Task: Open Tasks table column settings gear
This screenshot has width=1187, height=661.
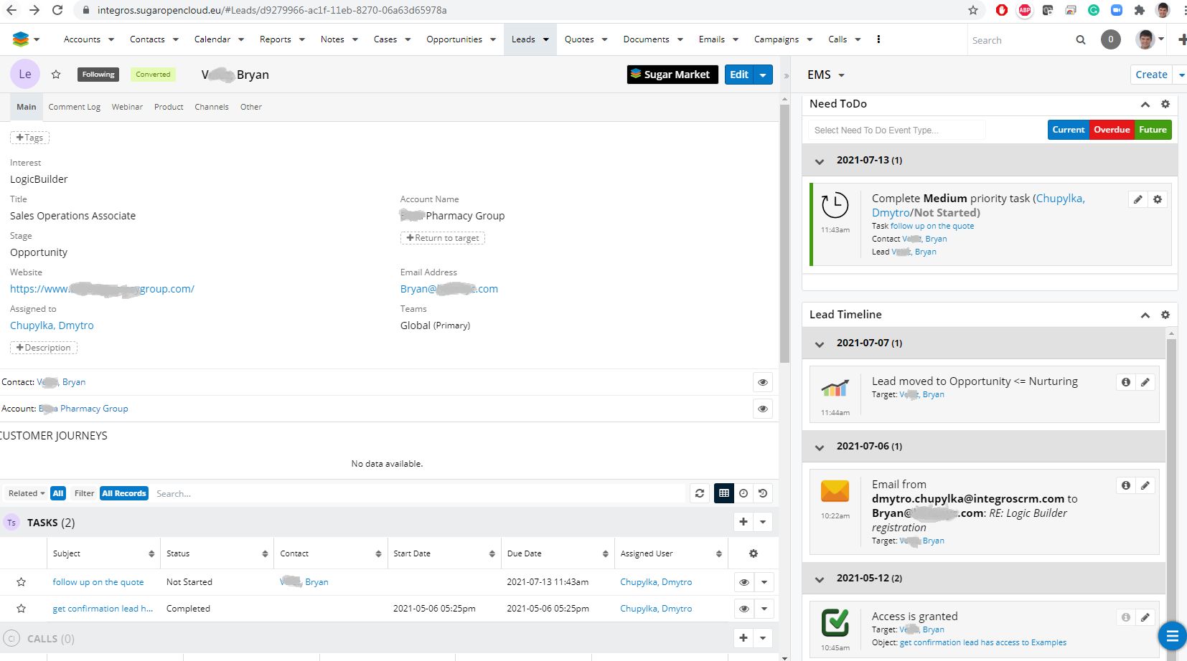Action: [x=754, y=553]
